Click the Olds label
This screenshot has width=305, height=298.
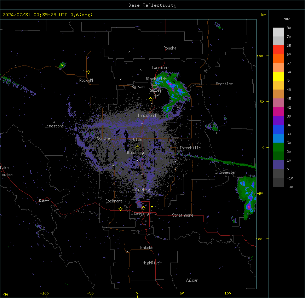click(x=137, y=139)
